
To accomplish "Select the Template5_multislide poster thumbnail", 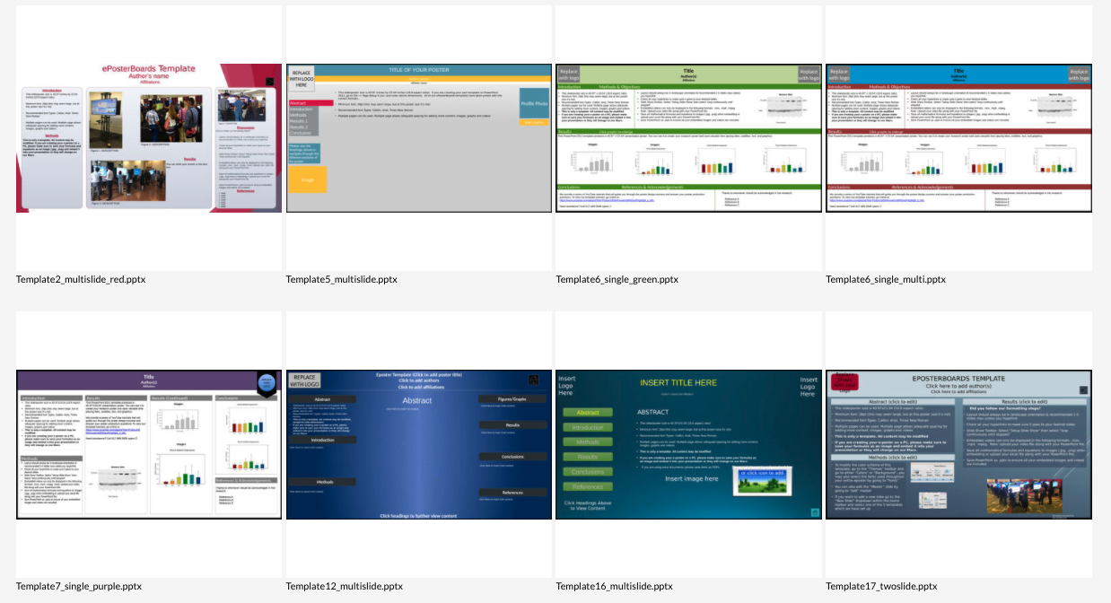I will coord(418,137).
